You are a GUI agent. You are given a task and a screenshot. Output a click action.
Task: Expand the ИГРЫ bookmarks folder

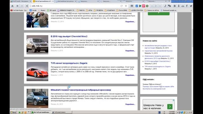pos(89,10)
